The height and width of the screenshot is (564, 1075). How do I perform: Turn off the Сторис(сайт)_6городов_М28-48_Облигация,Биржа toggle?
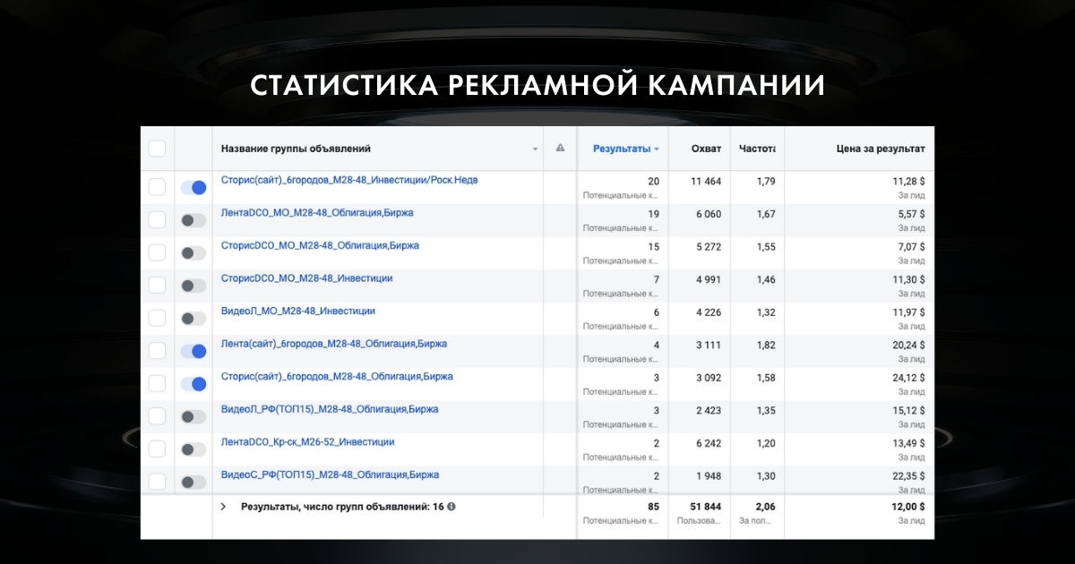[x=193, y=383]
